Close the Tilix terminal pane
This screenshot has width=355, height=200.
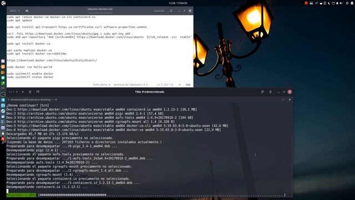coord(290,99)
